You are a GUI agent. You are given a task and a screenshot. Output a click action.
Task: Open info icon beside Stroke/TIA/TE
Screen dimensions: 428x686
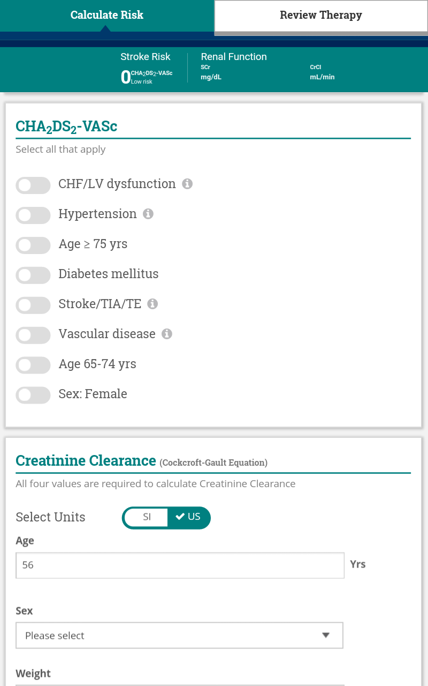[152, 304]
